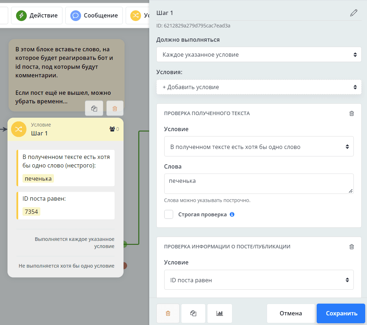
Task: Enable the Строгая проверка checkbox
Action: pos(169,215)
